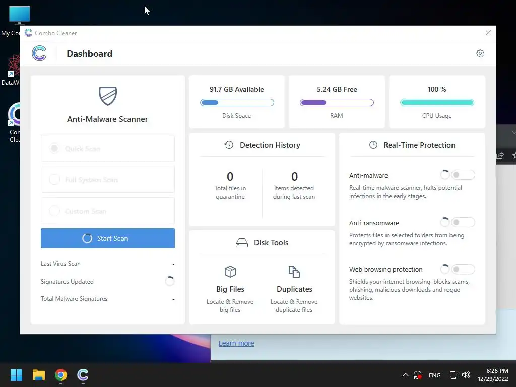The width and height of the screenshot is (516, 387).
Task: Open Big Files via box icon
Action: click(x=230, y=272)
